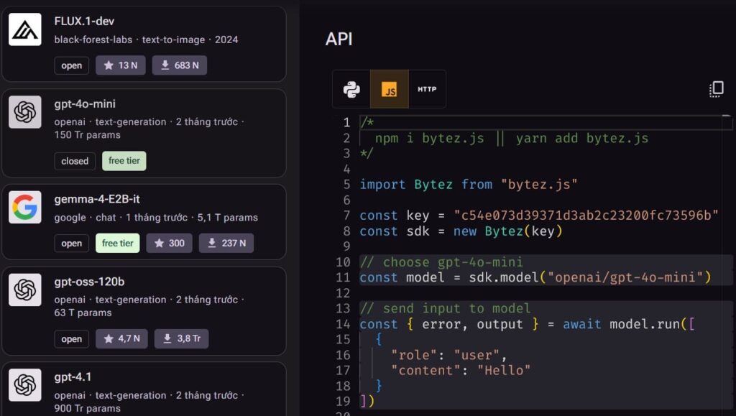The height and width of the screenshot is (416, 736).
Task: Click the Google logo for gemma-4-E2B-it
Action: [25, 208]
